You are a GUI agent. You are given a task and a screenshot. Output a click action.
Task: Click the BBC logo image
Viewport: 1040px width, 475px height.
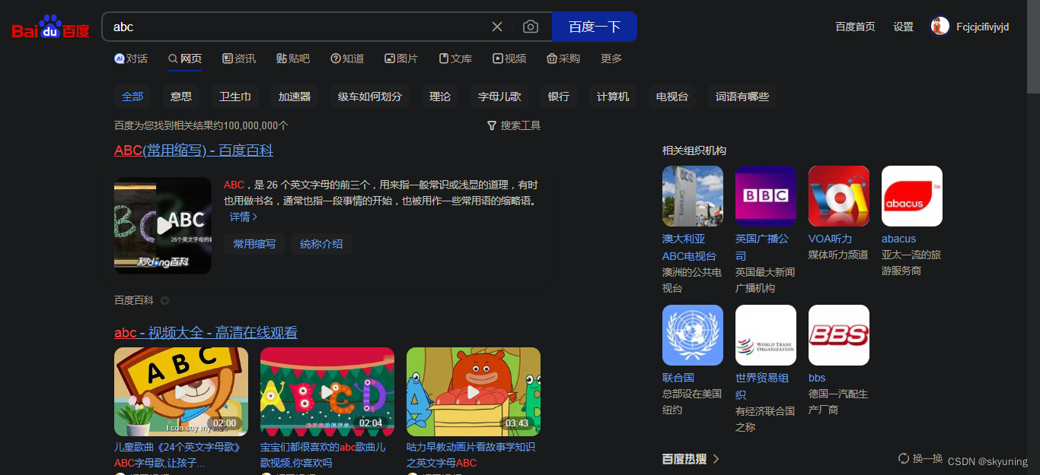tap(766, 196)
